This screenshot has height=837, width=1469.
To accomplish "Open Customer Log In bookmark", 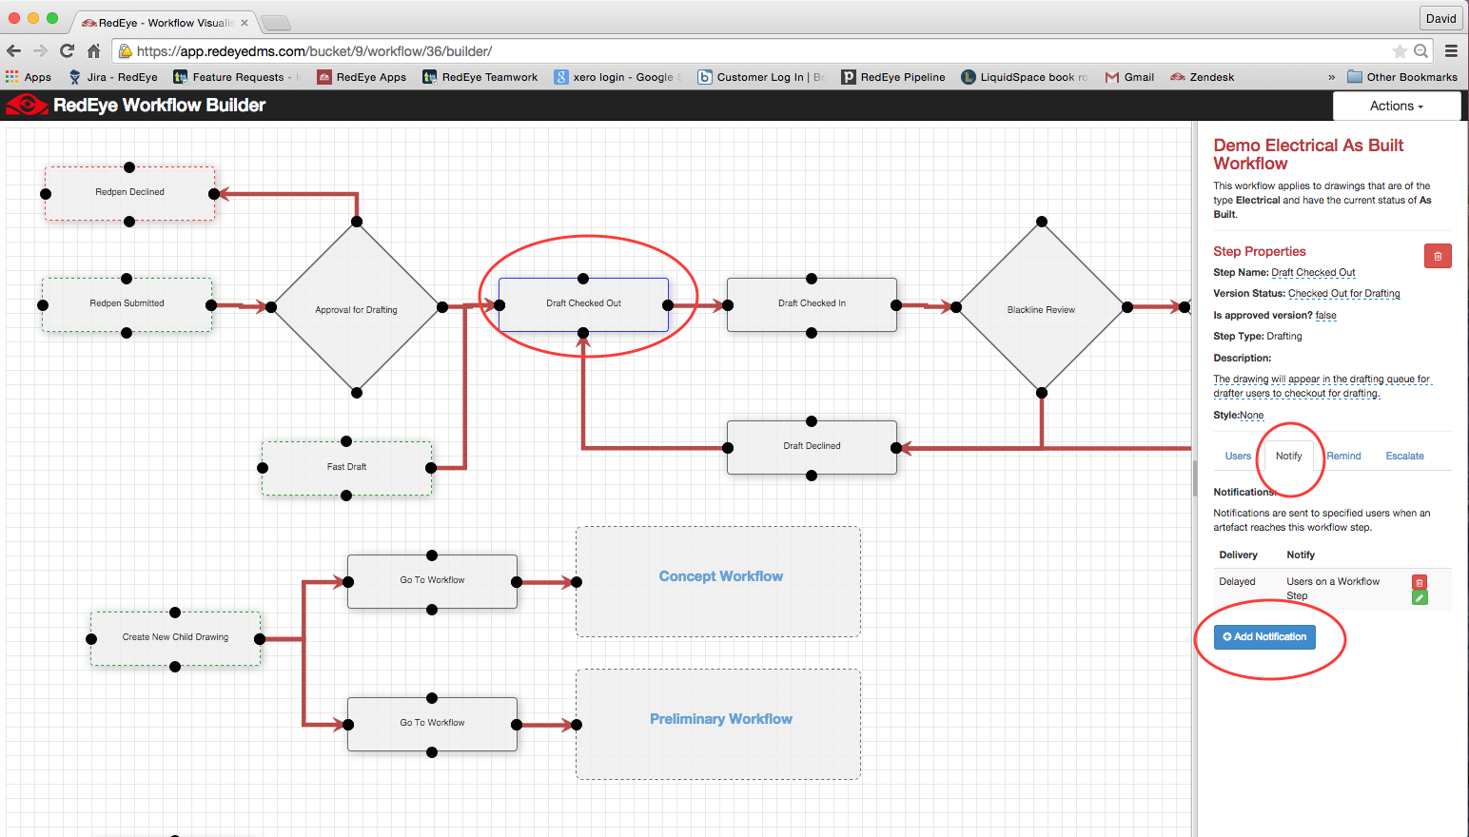I will pyautogui.click(x=761, y=77).
